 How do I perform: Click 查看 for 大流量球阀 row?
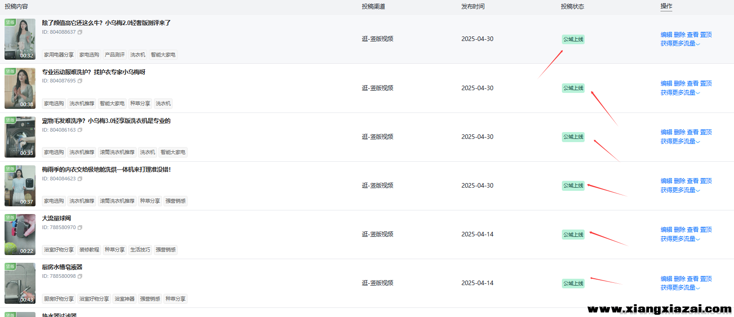pyautogui.click(x=693, y=230)
